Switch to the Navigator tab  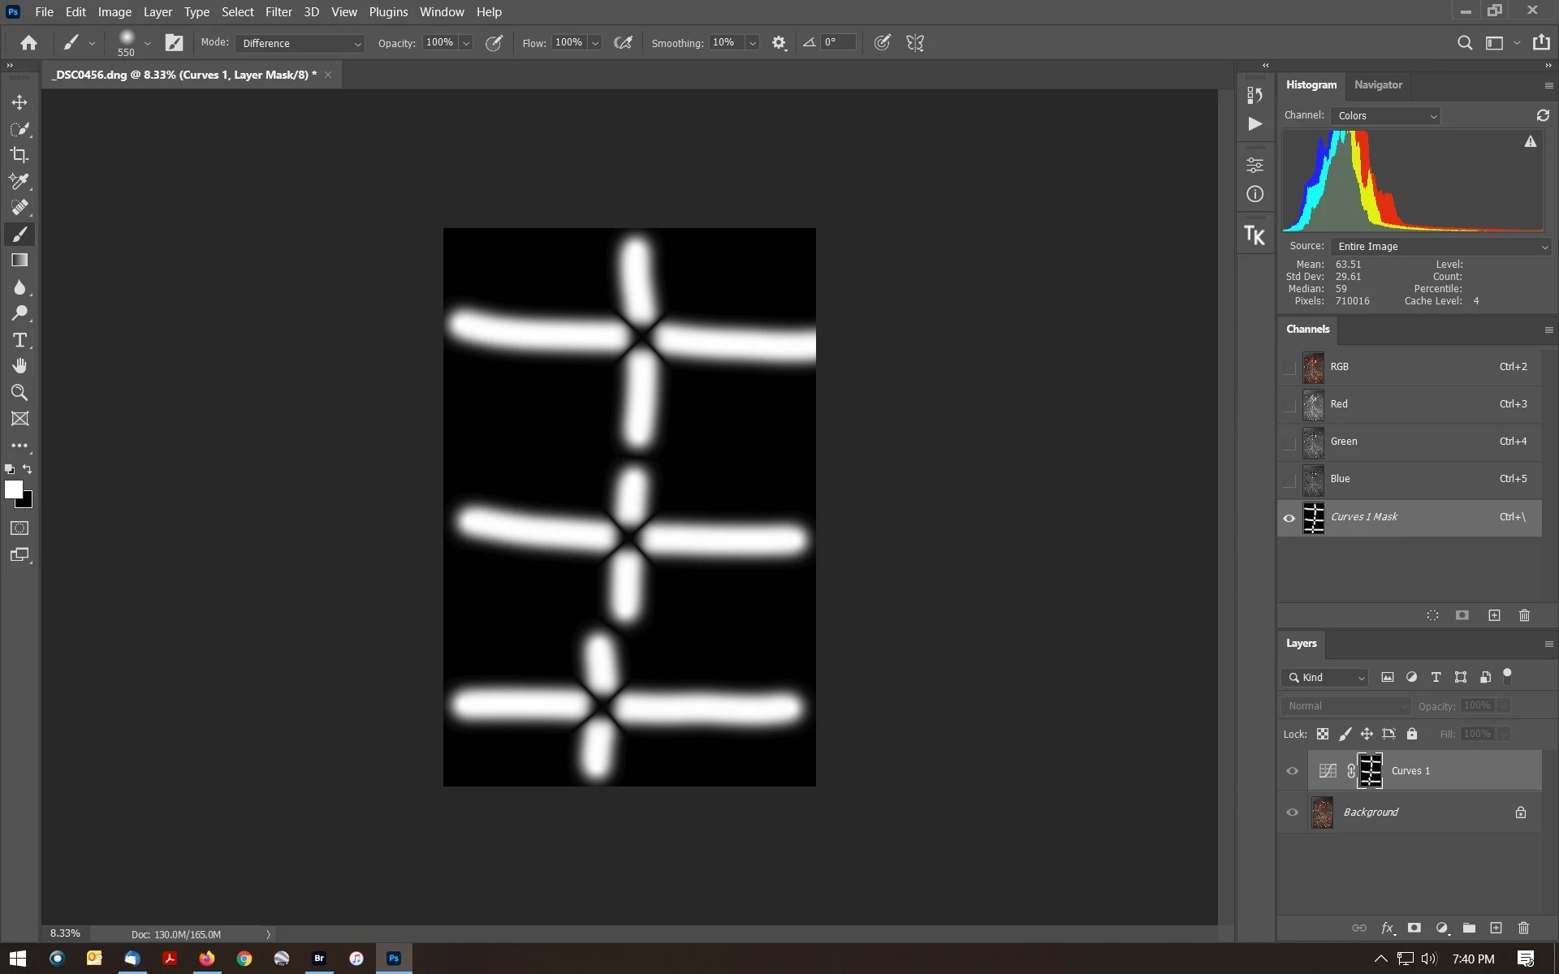point(1378,84)
